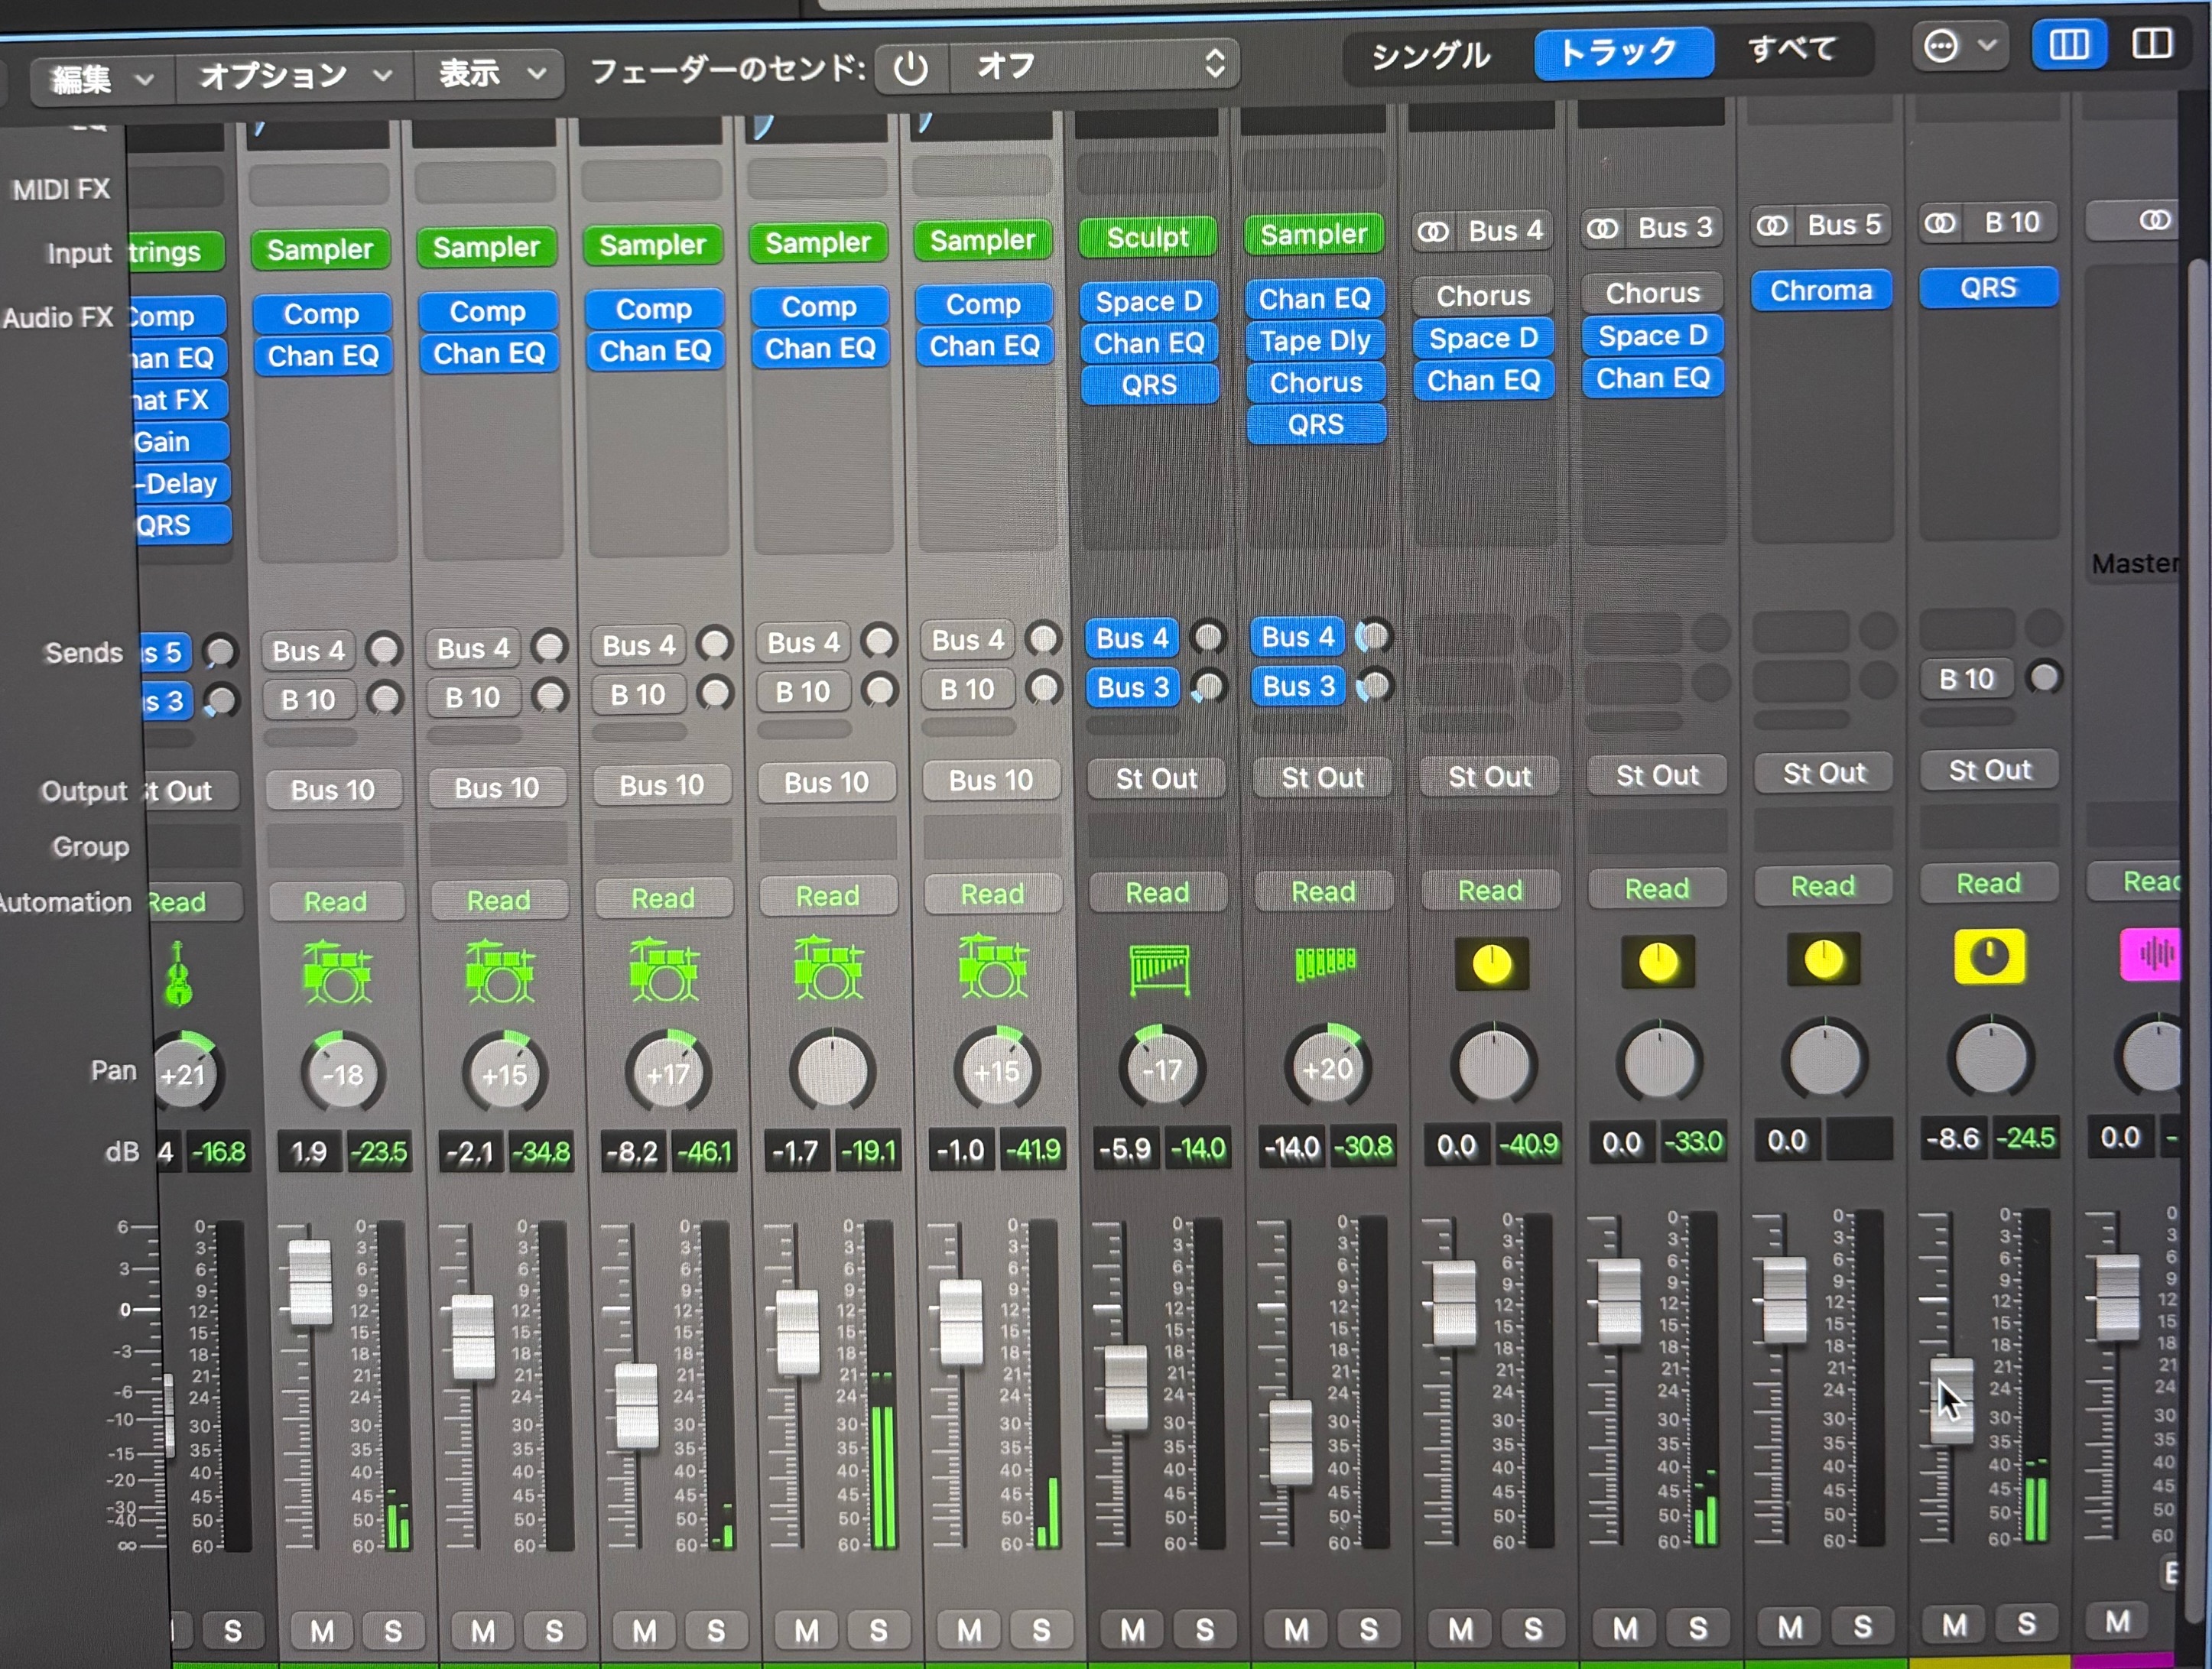Select narrow channel strips view icon

click(2068, 45)
